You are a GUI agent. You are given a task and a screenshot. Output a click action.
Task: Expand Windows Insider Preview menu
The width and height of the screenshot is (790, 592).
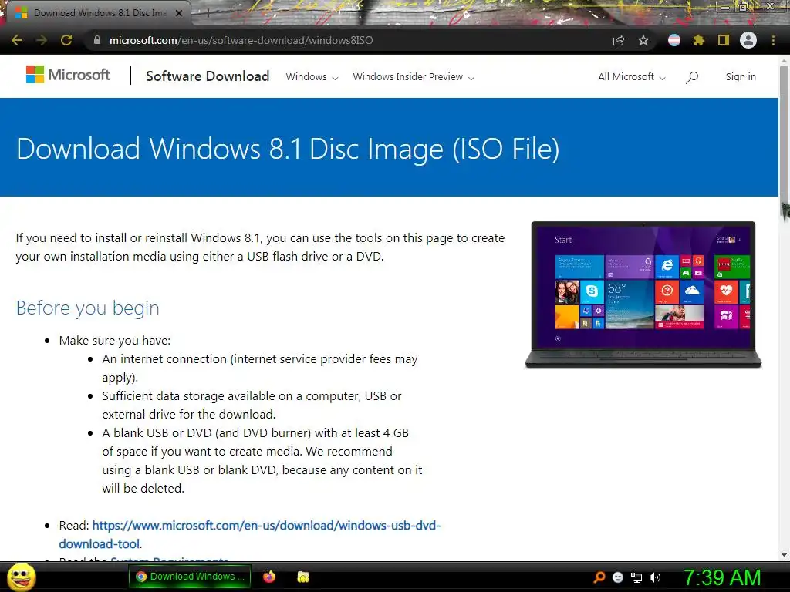tap(414, 77)
